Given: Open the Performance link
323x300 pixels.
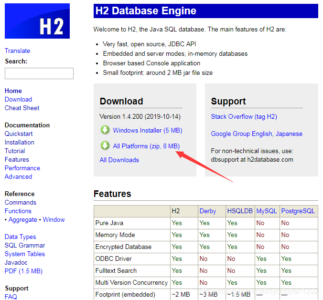Looking at the screenshot, I should (22, 168).
